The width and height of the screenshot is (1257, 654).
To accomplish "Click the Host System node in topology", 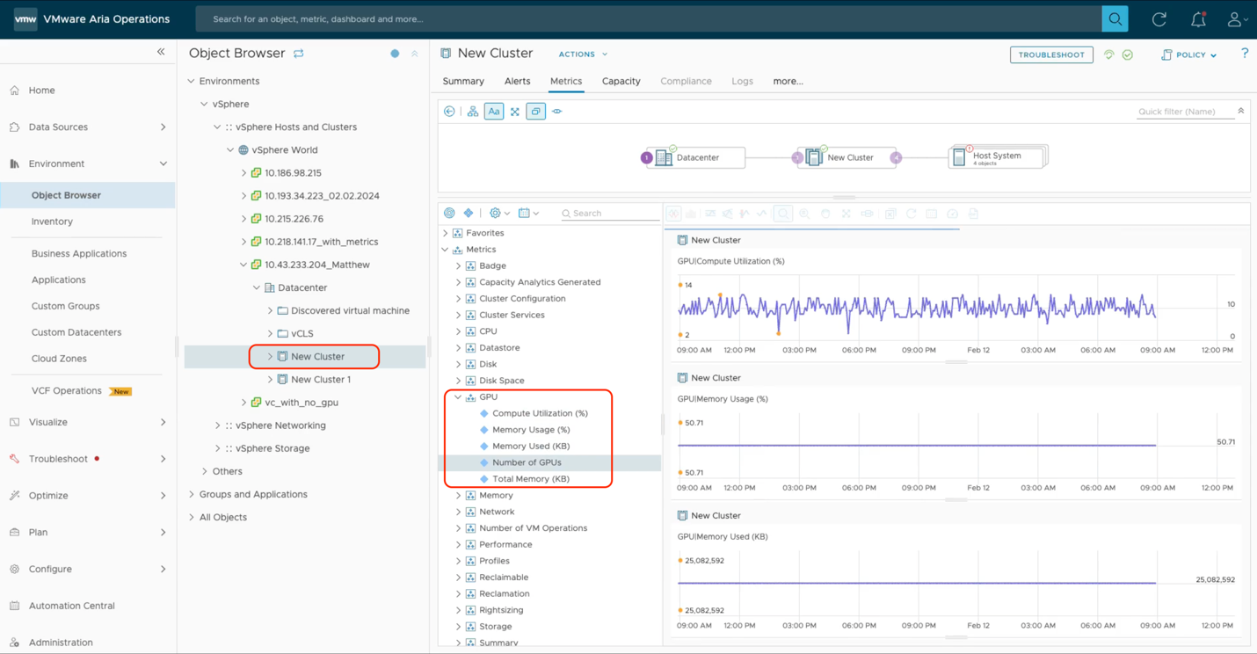I will pyautogui.click(x=997, y=157).
